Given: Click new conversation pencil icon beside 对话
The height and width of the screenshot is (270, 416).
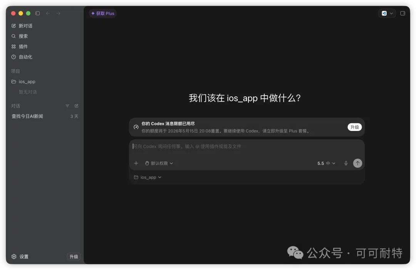Looking at the screenshot, I should point(76,106).
